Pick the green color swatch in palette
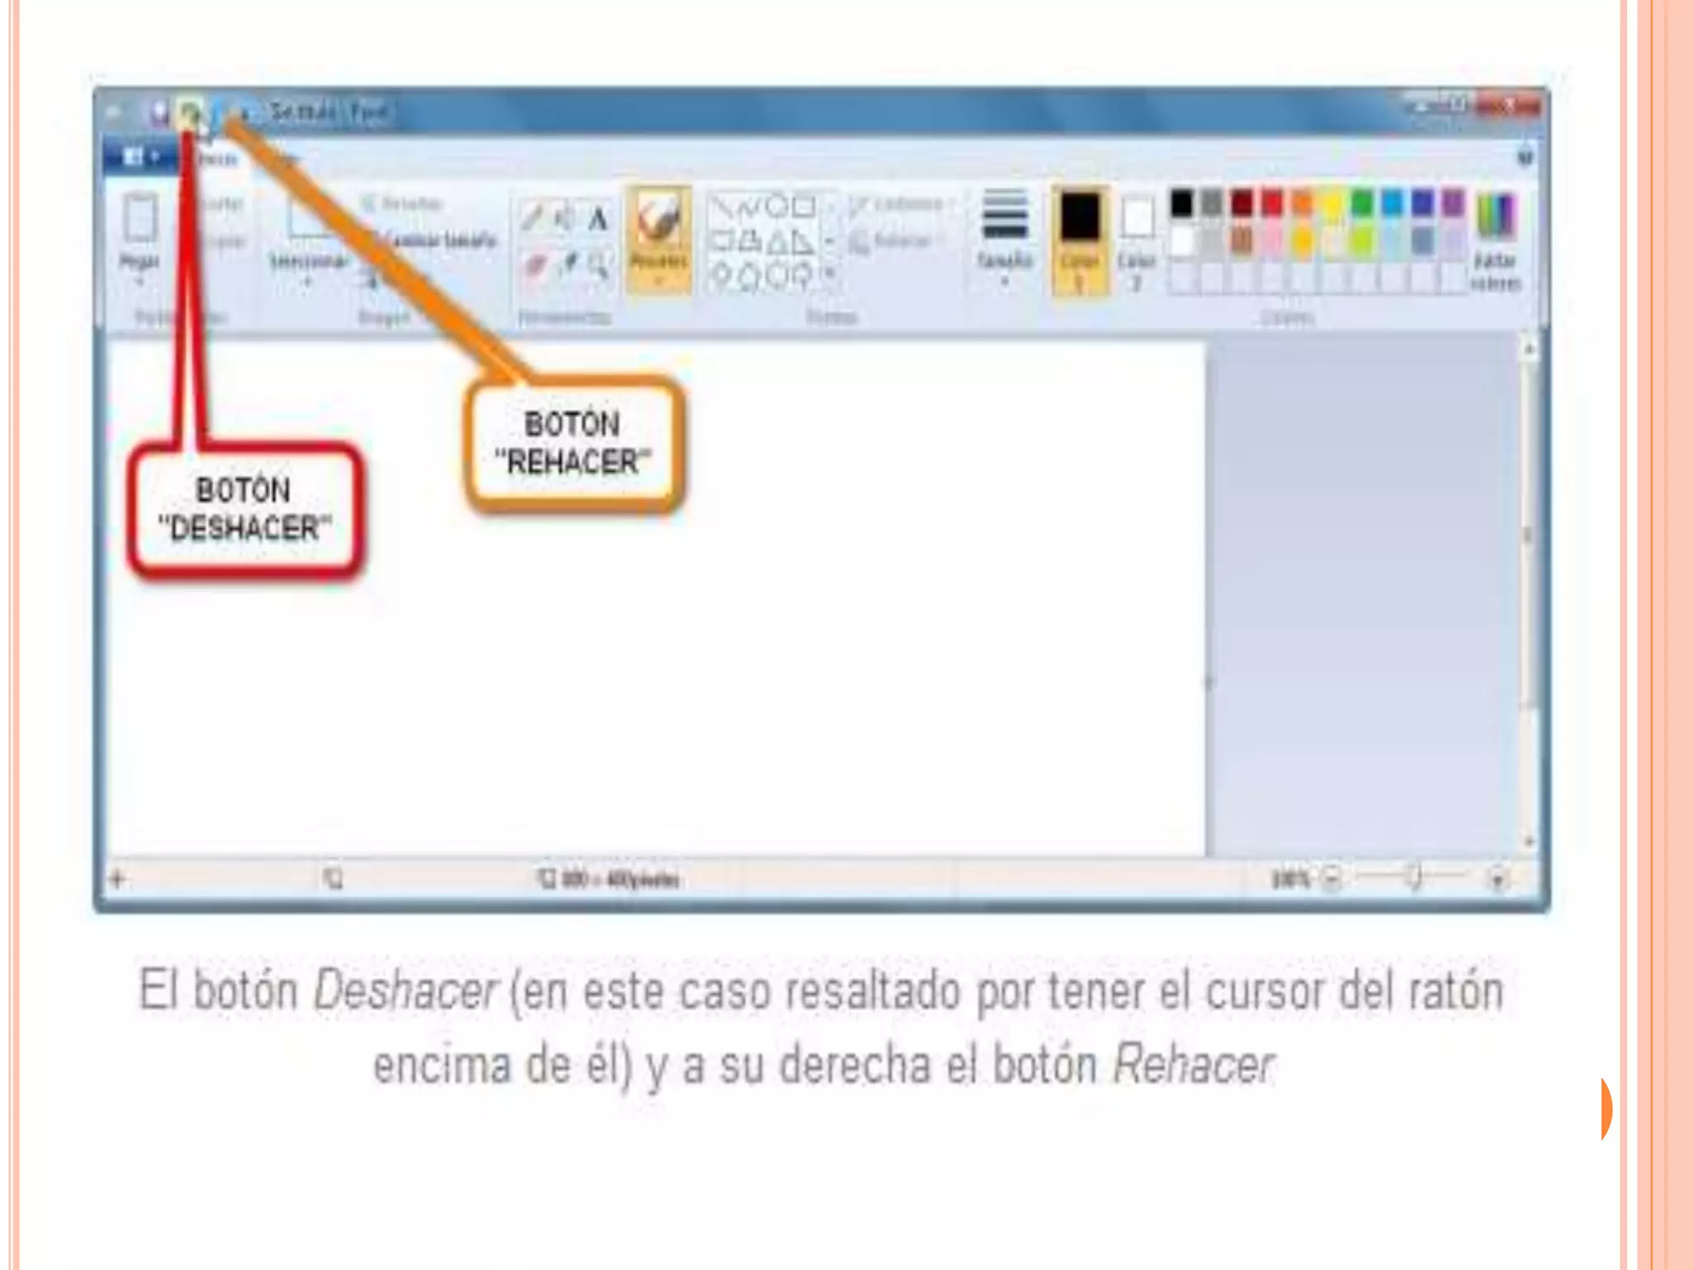 tap(1361, 203)
